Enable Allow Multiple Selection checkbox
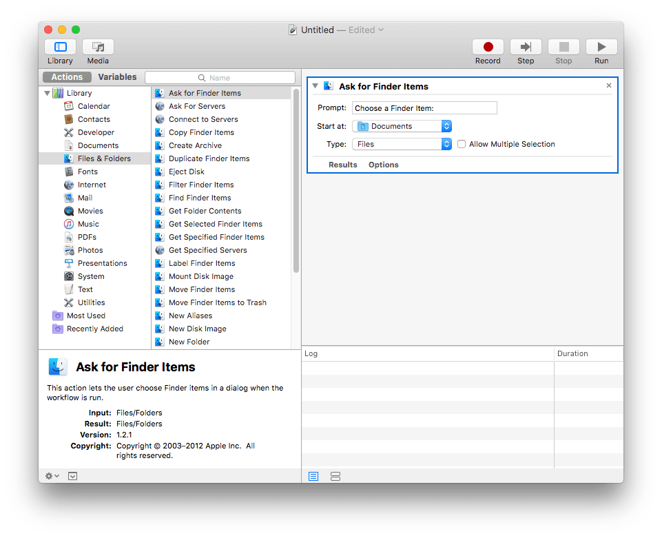The image size is (662, 538). coord(462,144)
